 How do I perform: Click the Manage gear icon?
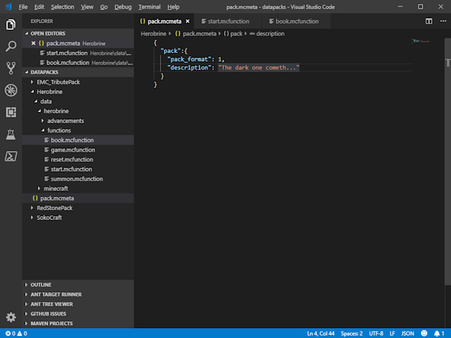coord(11,317)
